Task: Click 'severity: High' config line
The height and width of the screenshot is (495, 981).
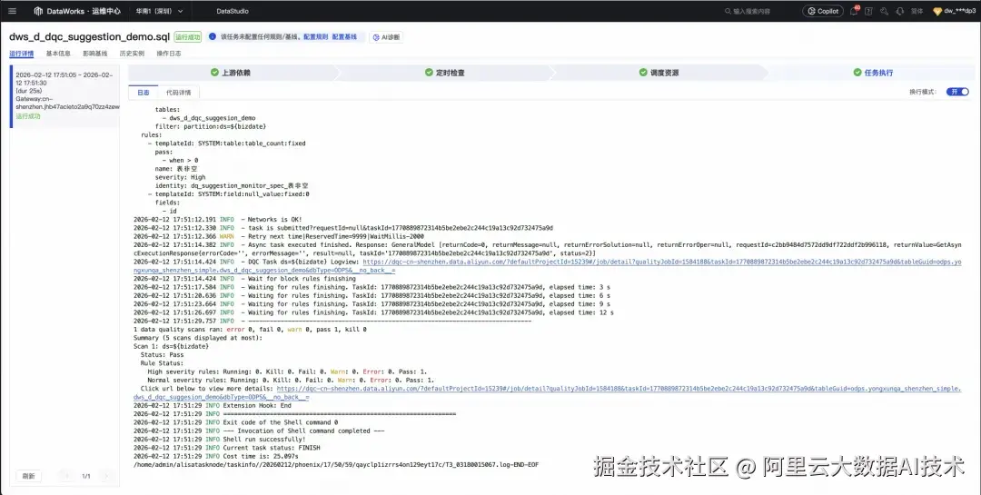Action: (180, 177)
